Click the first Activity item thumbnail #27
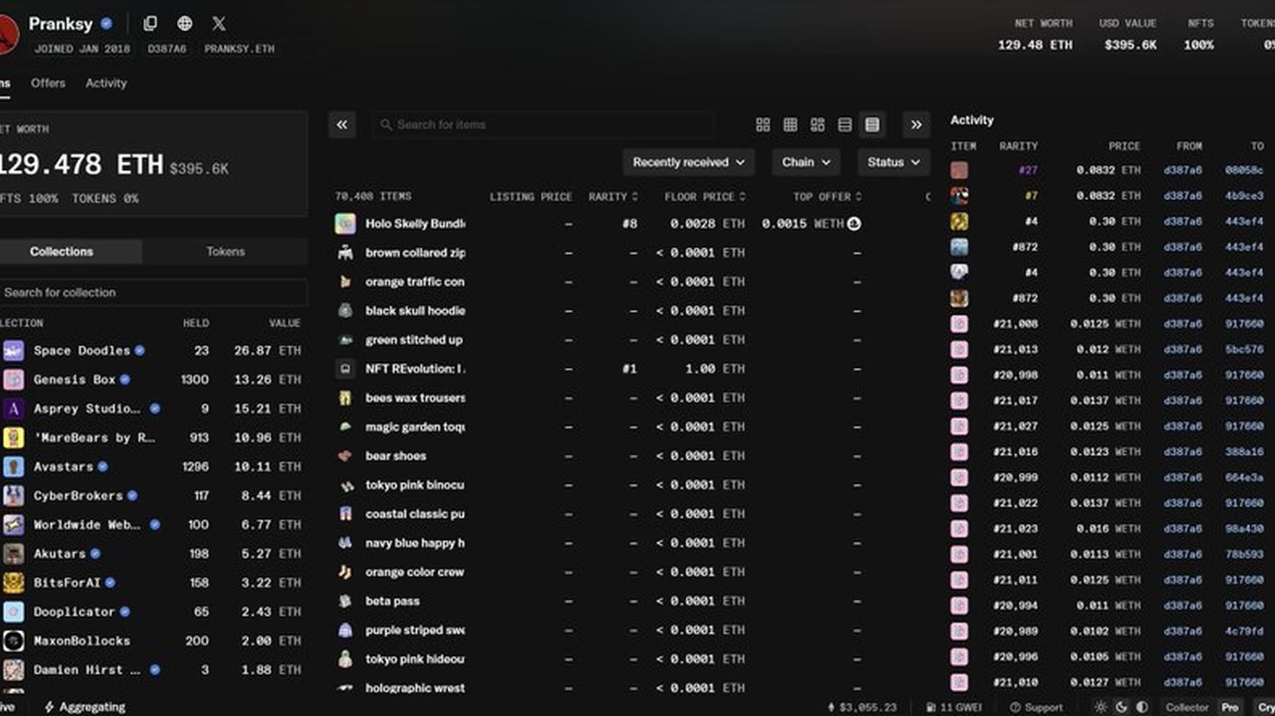This screenshot has width=1275, height=716. pos(959,170)
